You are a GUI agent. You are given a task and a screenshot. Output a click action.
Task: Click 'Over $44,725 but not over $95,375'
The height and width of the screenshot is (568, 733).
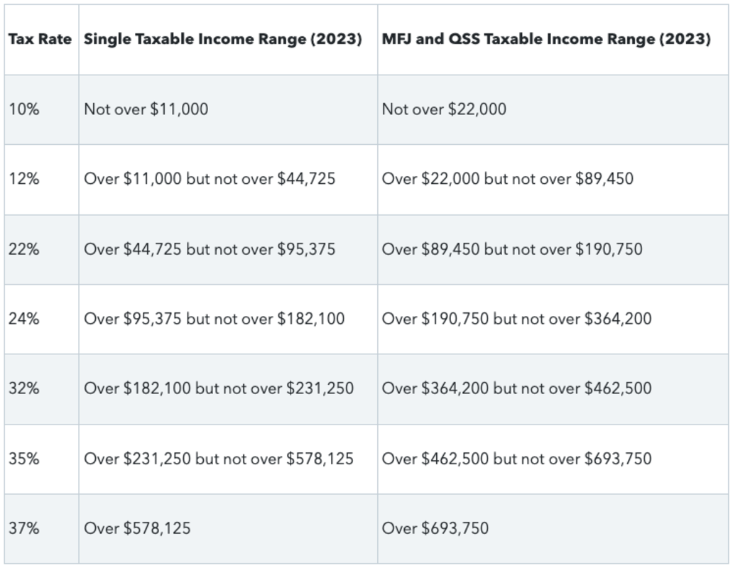pos(210,249)
